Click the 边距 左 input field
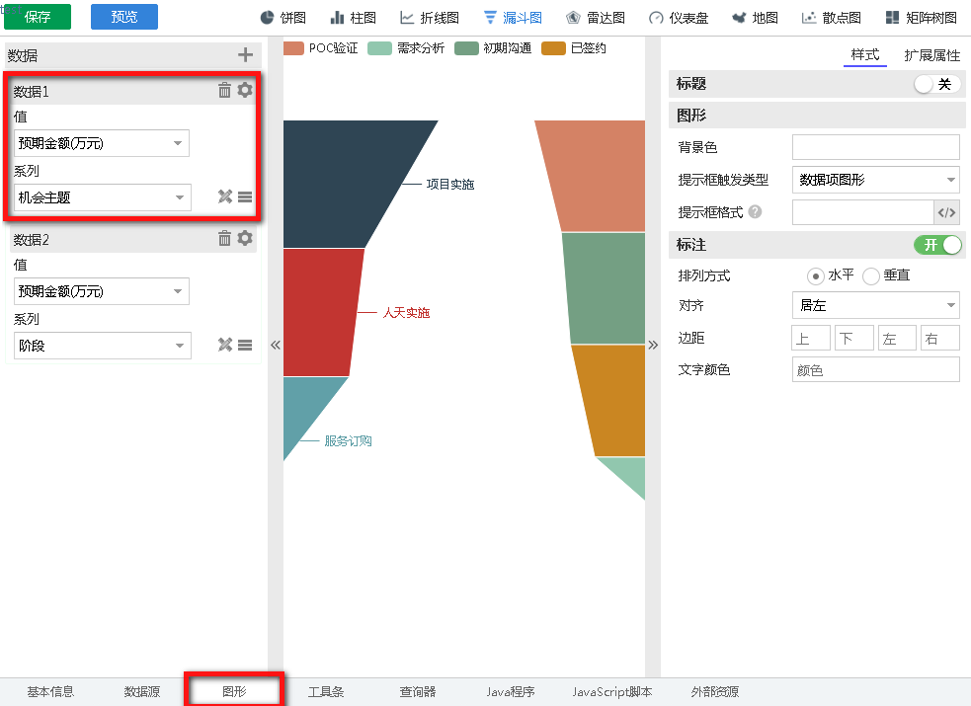 click(x=897, y=339)
